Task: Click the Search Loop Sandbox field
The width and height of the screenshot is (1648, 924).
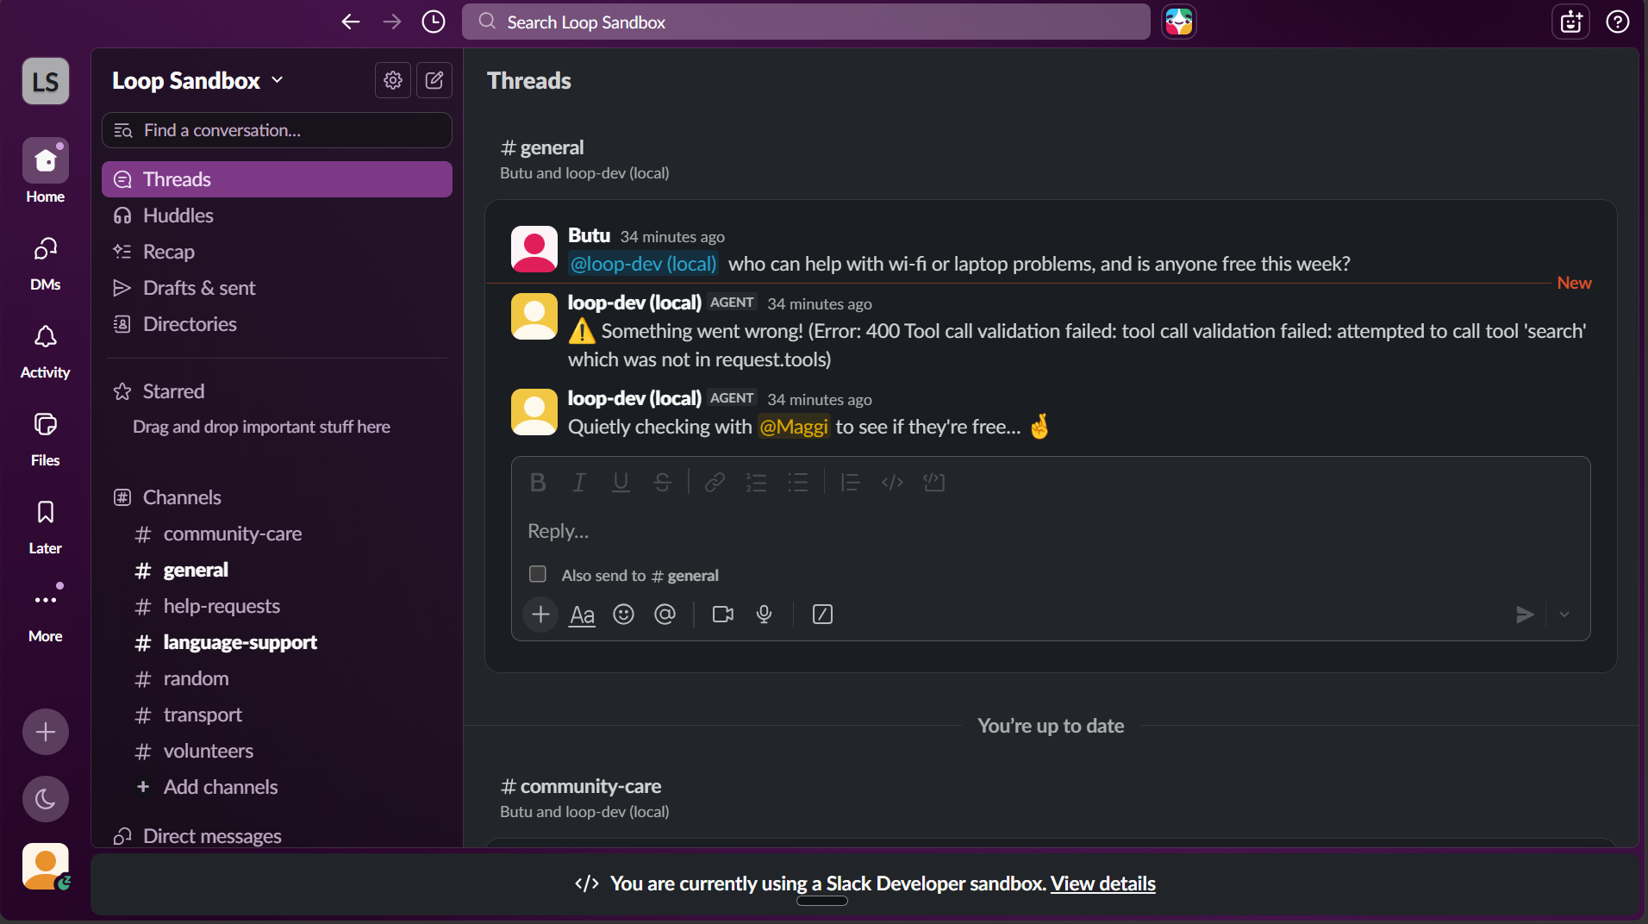Action: point(806,22)
